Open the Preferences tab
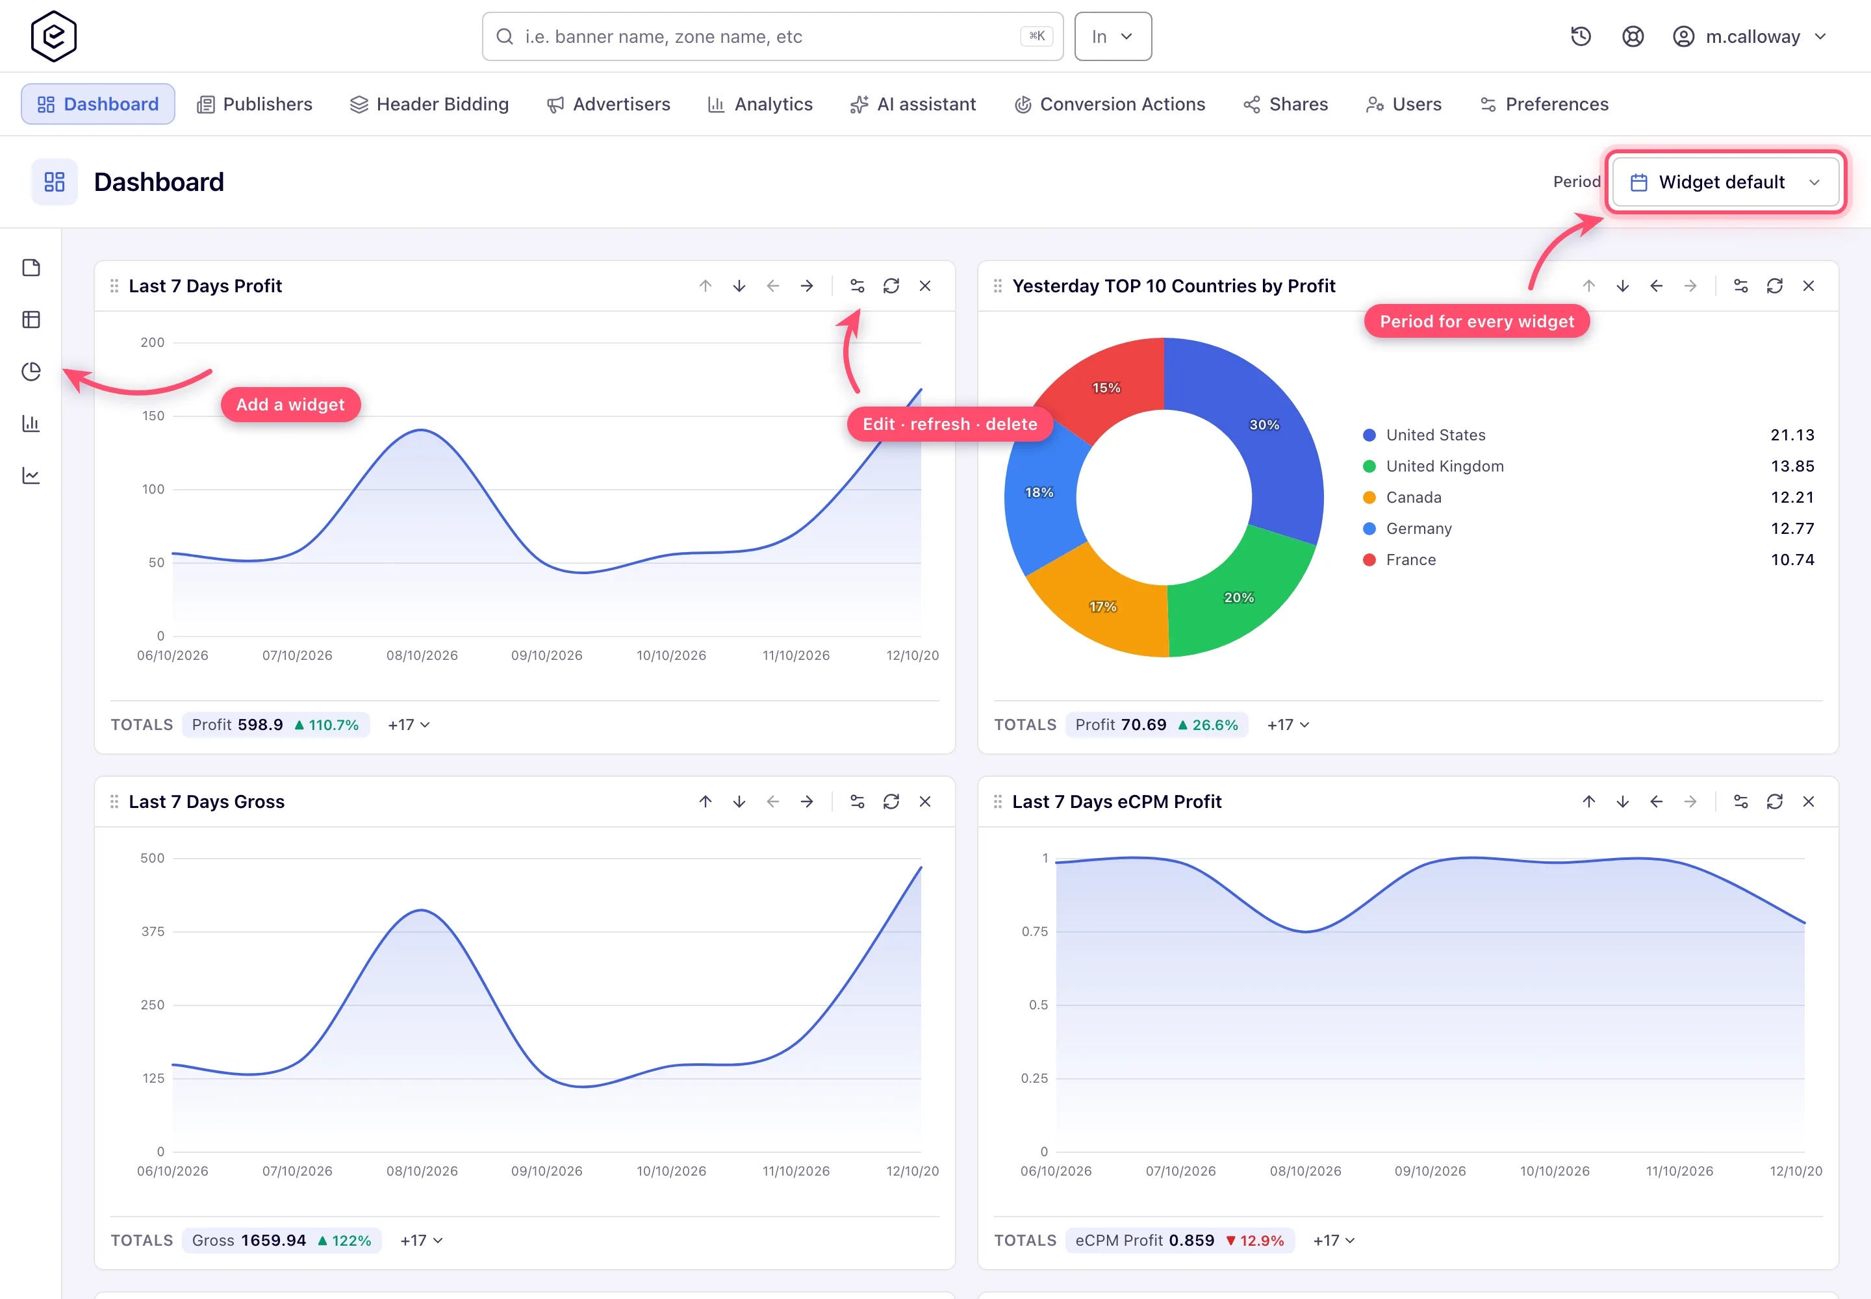 pos(1544,104)
